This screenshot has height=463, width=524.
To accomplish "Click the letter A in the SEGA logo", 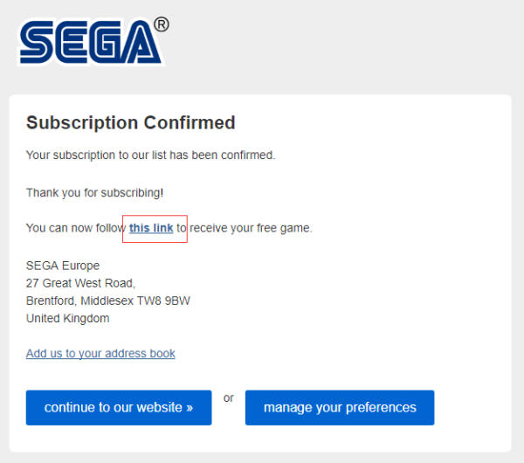I will coord(141,42).
